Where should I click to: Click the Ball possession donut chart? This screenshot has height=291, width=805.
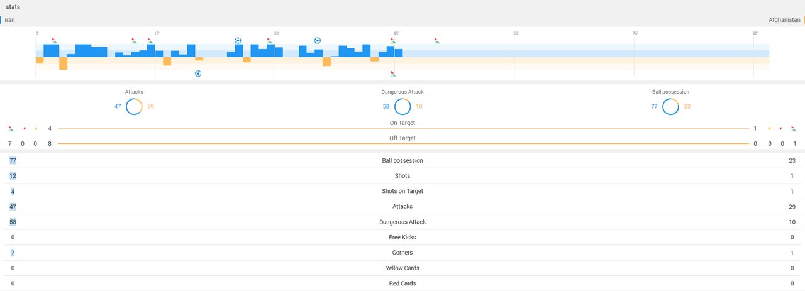click(x=670, y=107)
